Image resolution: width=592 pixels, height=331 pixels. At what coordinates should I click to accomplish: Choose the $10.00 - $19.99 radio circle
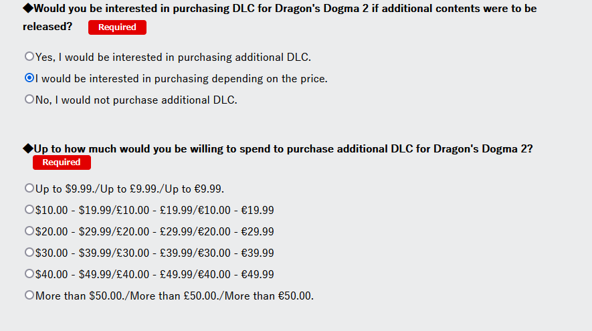[29, 209]
